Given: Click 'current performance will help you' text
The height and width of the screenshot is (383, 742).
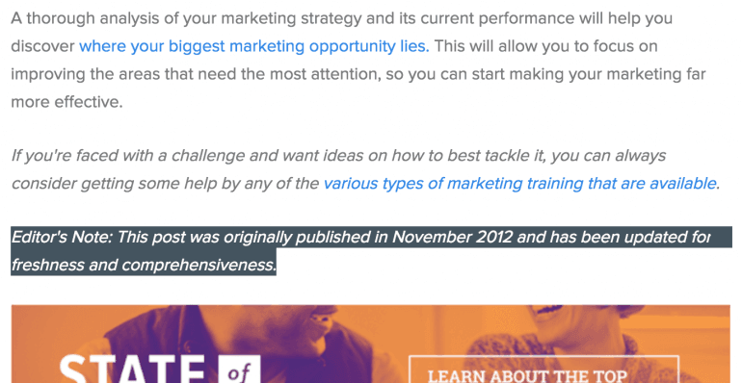Looking at the screenshot, I should click(546, 18).
